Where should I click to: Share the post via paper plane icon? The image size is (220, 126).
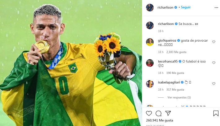pos(168,113)
